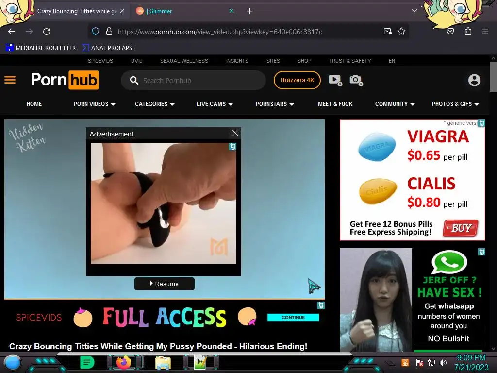Open the Start orb on taskbar
This screenshot has height=373, width=497.
click(x=12, y=363)
